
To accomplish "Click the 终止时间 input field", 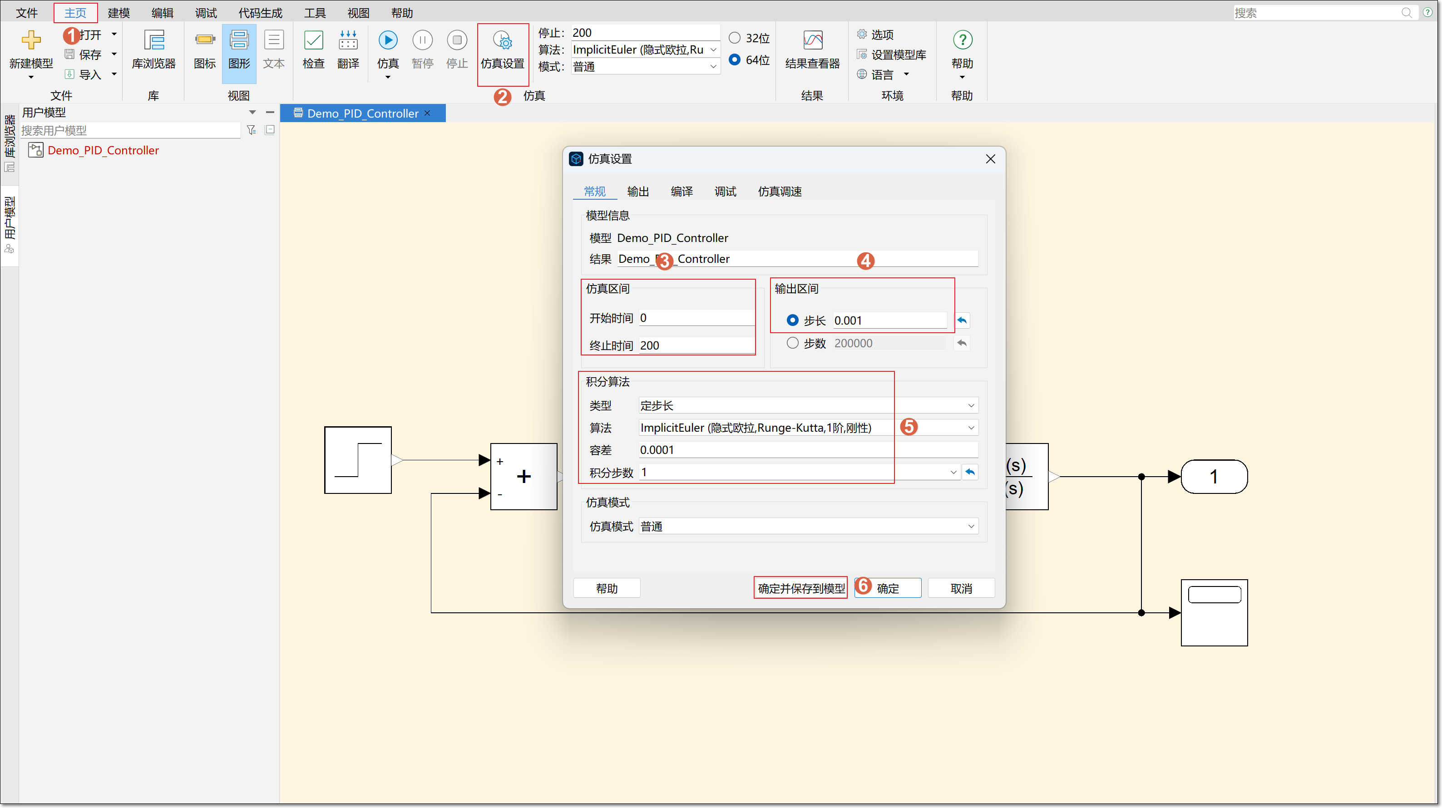I will point(696,346).
